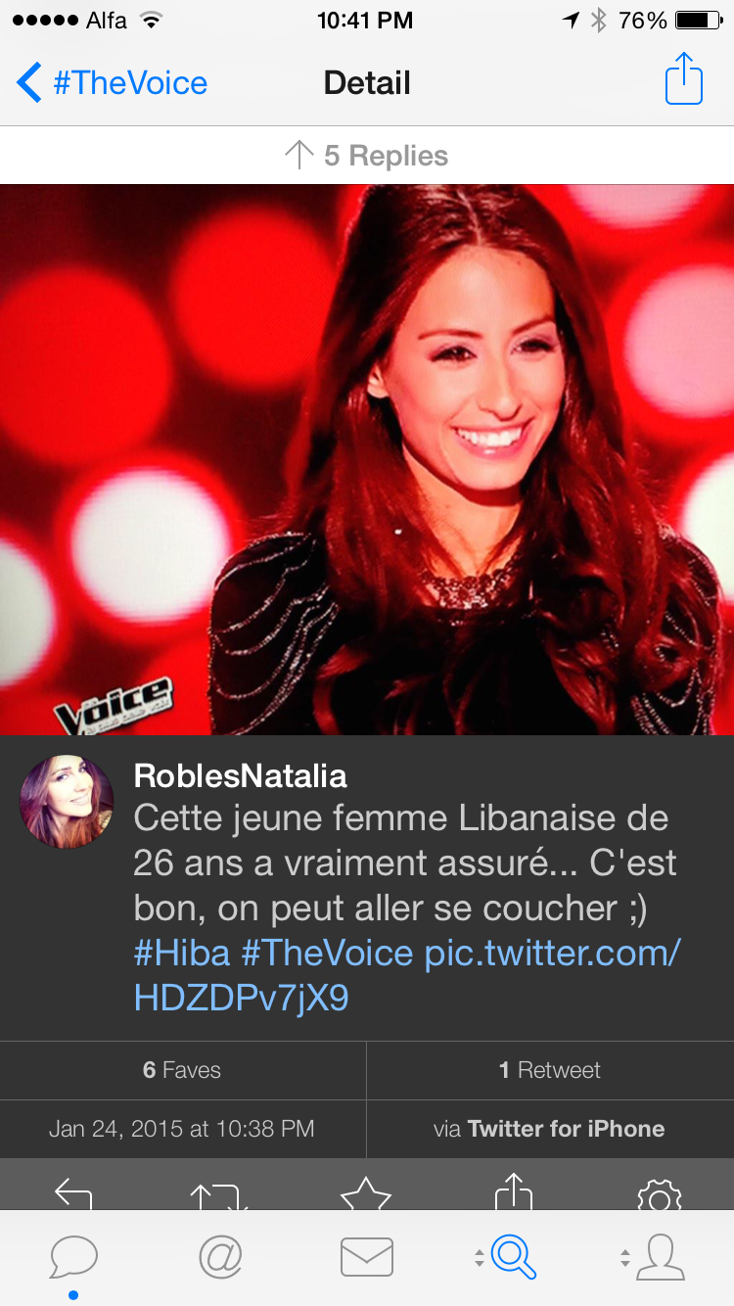Screen dimensions: 734x1306
Task: Switch to the Timeline speech bubble tab
Action: coord(73,1257)
